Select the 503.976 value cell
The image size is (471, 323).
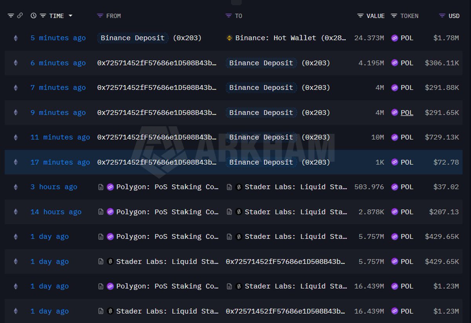369,187
